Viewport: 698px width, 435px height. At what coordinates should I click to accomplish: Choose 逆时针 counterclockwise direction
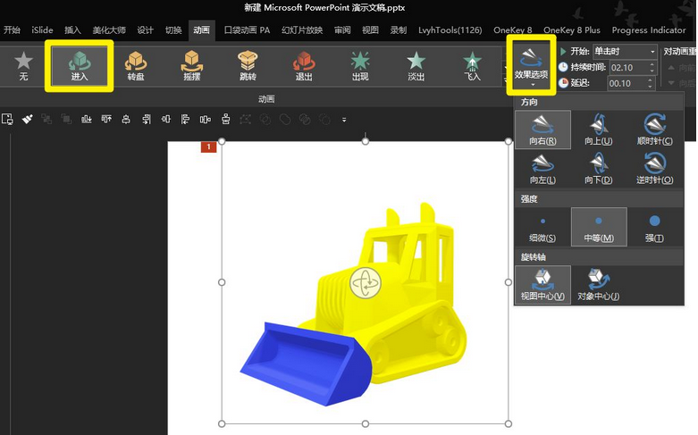(654, 168)
